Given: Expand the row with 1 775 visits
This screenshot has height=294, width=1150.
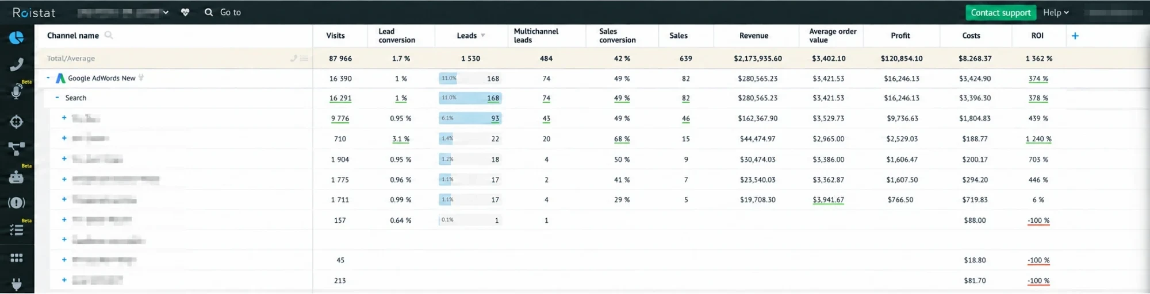Looking at the screenshot, I should pyautogui.click(x=64, y=179).
